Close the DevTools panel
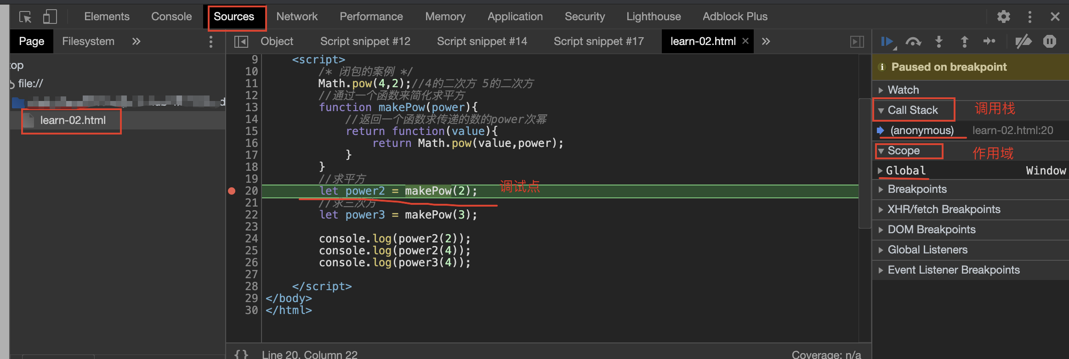The image size is (1069, 359). tap(1055, 17)
